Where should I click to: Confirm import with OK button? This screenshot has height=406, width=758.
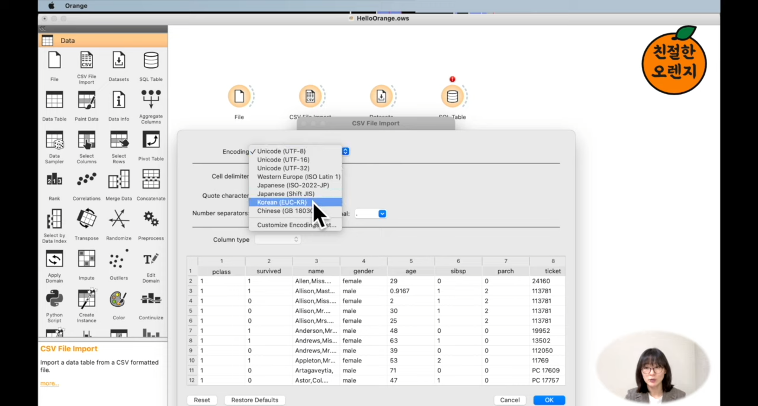pos(549,400)
